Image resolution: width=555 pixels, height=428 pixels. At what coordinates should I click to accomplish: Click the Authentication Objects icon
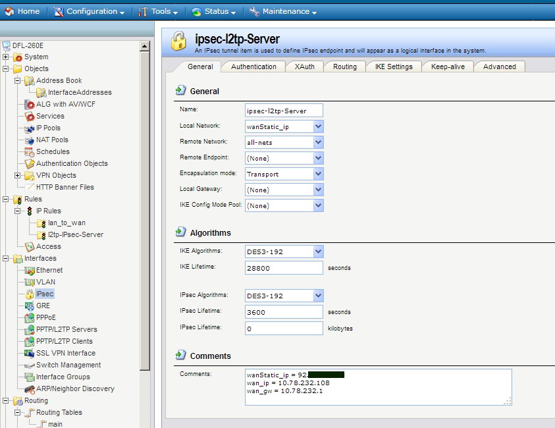coord(30,163)
